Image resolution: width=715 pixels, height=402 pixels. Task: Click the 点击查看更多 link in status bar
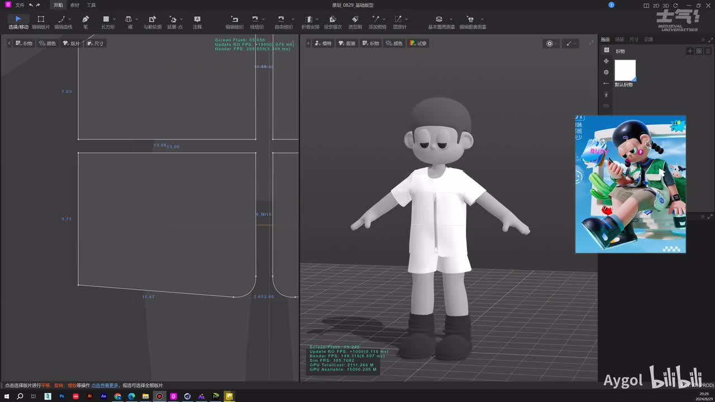pos(104,385)
